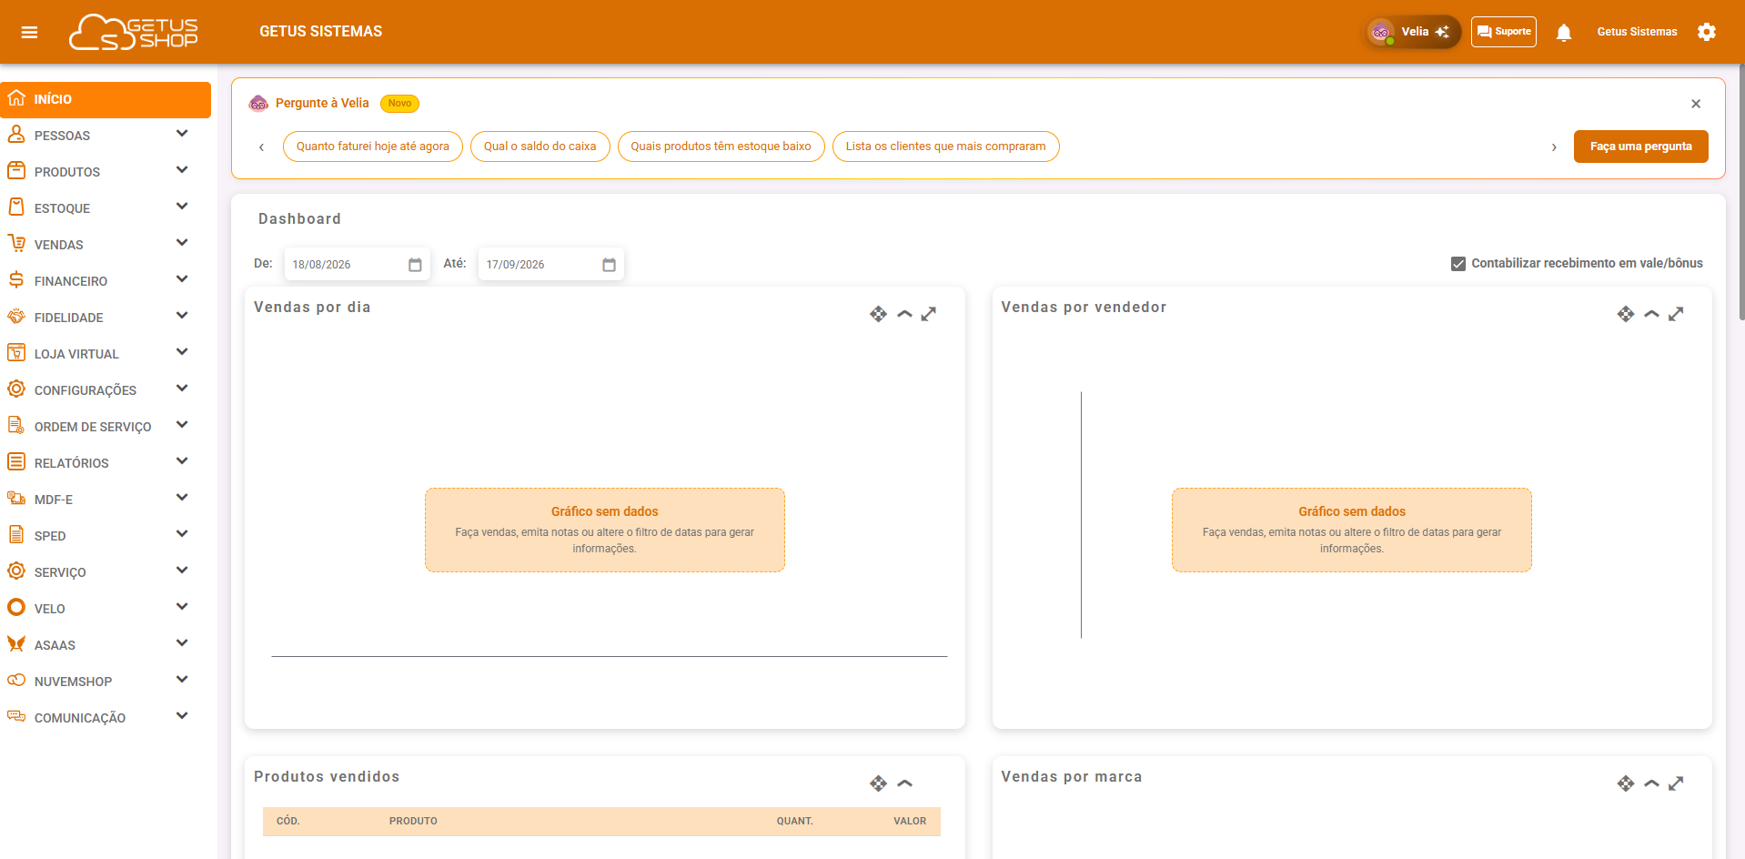Toggle 'Contabilizar recebimento em vale/bônus' checkbox

pyautogui.click(x=1458, y=264)
